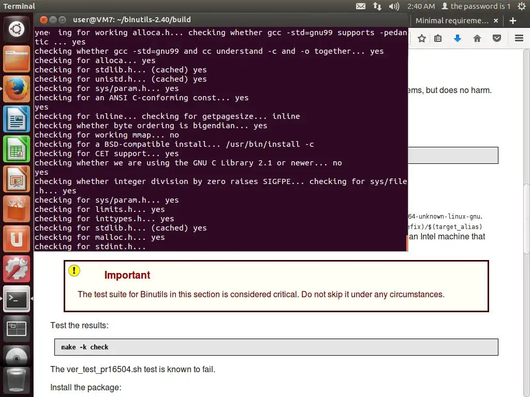
Task: Click 'checking for inttypes.h... yes' line
Action: pyautogui.click(x=105, y=219)
